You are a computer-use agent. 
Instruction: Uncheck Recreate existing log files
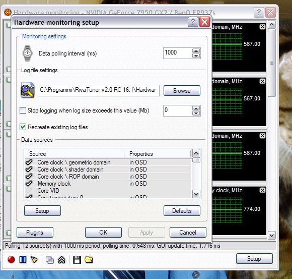(x=23, y=127)
